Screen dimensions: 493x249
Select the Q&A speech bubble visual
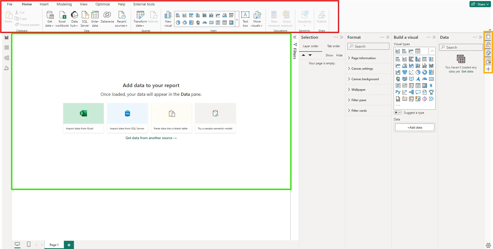(x=418, y=92)
